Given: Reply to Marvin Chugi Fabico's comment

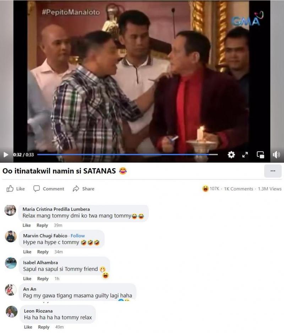Looking at the screenshot, I should 43,252.
